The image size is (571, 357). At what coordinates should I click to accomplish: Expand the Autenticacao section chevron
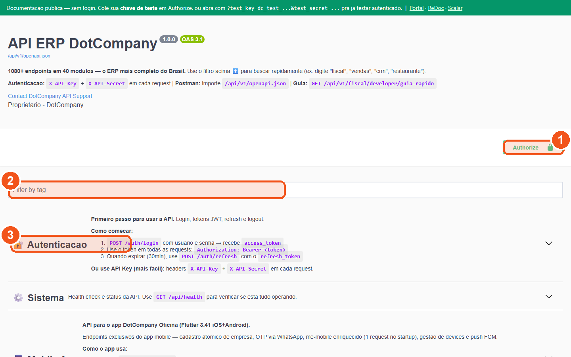click(x=549, y=243)
